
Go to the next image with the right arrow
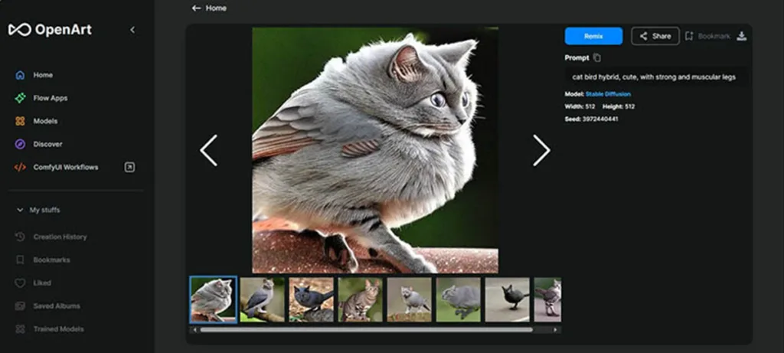(541, 150)
